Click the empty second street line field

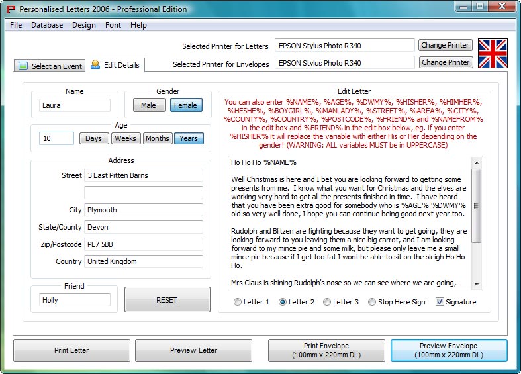[x=144, y=193]
